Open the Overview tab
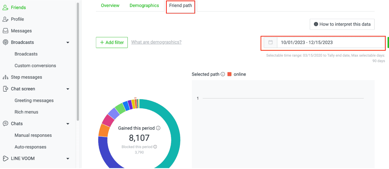The image size is (389, 169). pos(110,6)
